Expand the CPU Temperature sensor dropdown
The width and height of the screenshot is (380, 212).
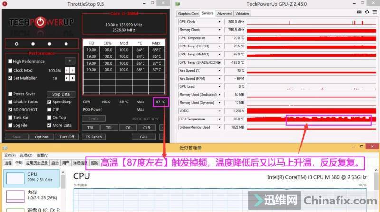(219, 119)
